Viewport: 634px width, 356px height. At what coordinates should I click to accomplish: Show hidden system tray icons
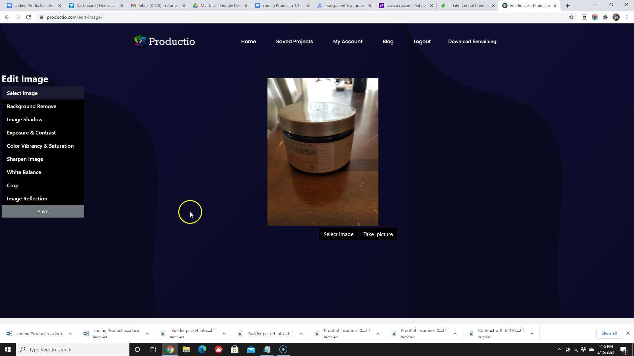coord(559,349)
